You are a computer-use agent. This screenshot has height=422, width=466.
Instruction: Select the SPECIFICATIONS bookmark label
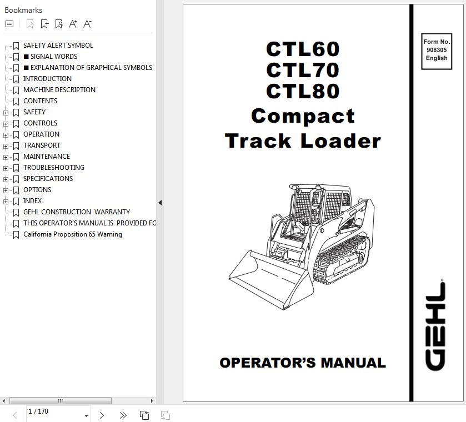point(48,179)
